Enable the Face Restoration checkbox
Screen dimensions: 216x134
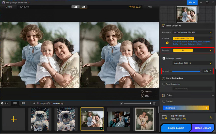(164, 84)
